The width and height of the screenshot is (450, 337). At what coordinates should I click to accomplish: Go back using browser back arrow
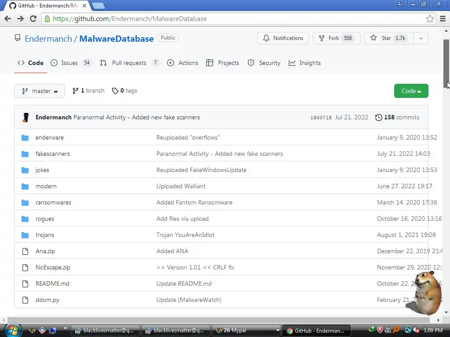click(x=8, y=18)
